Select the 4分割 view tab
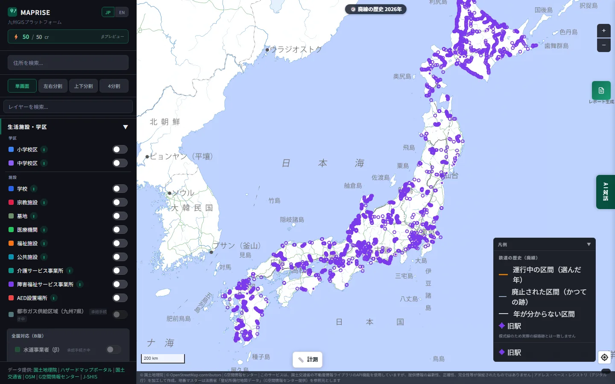The width and height of the screenshot is (615, 384). tap(114, 86)
